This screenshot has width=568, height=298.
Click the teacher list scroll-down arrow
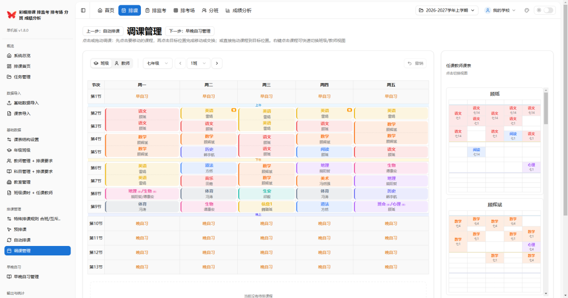[545, 294]
